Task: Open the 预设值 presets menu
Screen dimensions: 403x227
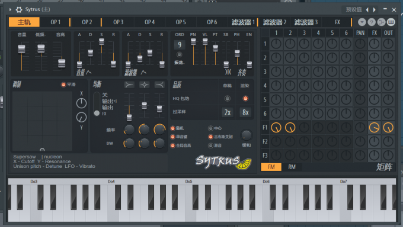Action: (x=354, y=9)
